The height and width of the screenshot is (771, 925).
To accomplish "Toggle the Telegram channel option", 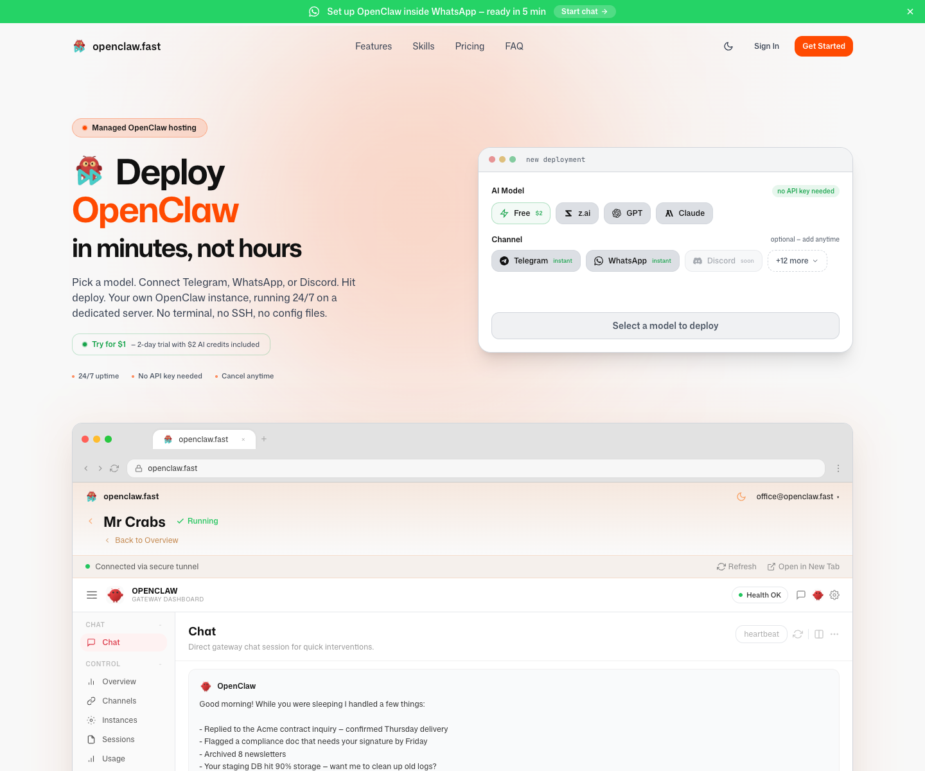I will pyautogui.click(x=536, y=261).
